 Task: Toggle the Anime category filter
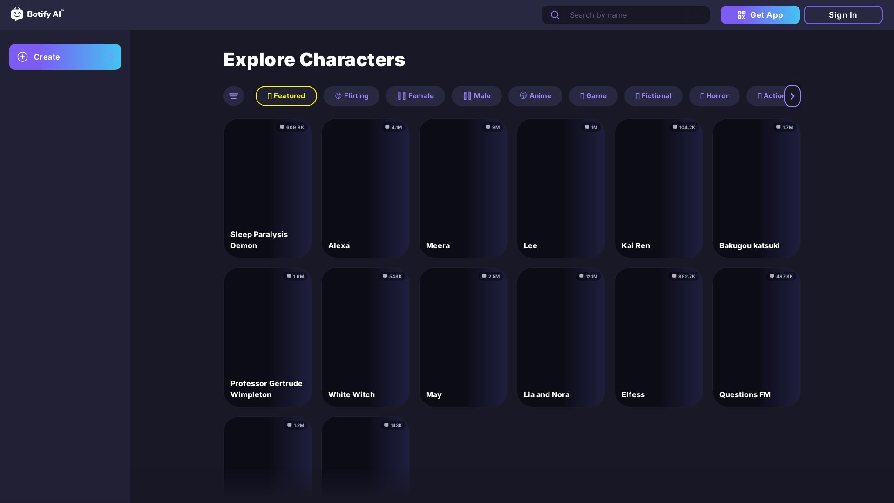535,96
